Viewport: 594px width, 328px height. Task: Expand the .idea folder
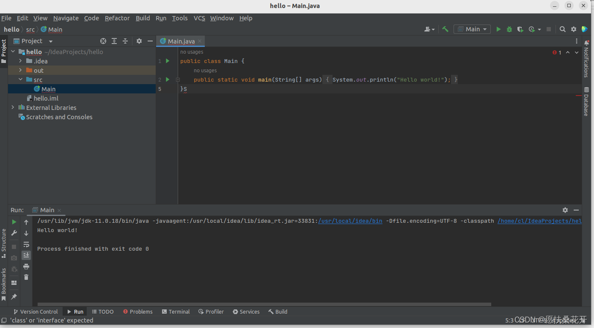(x=20, y=61)
